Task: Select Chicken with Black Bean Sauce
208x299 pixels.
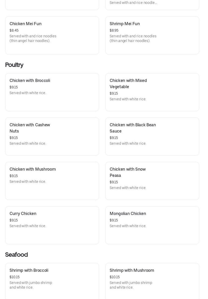Action: point(152,136)
